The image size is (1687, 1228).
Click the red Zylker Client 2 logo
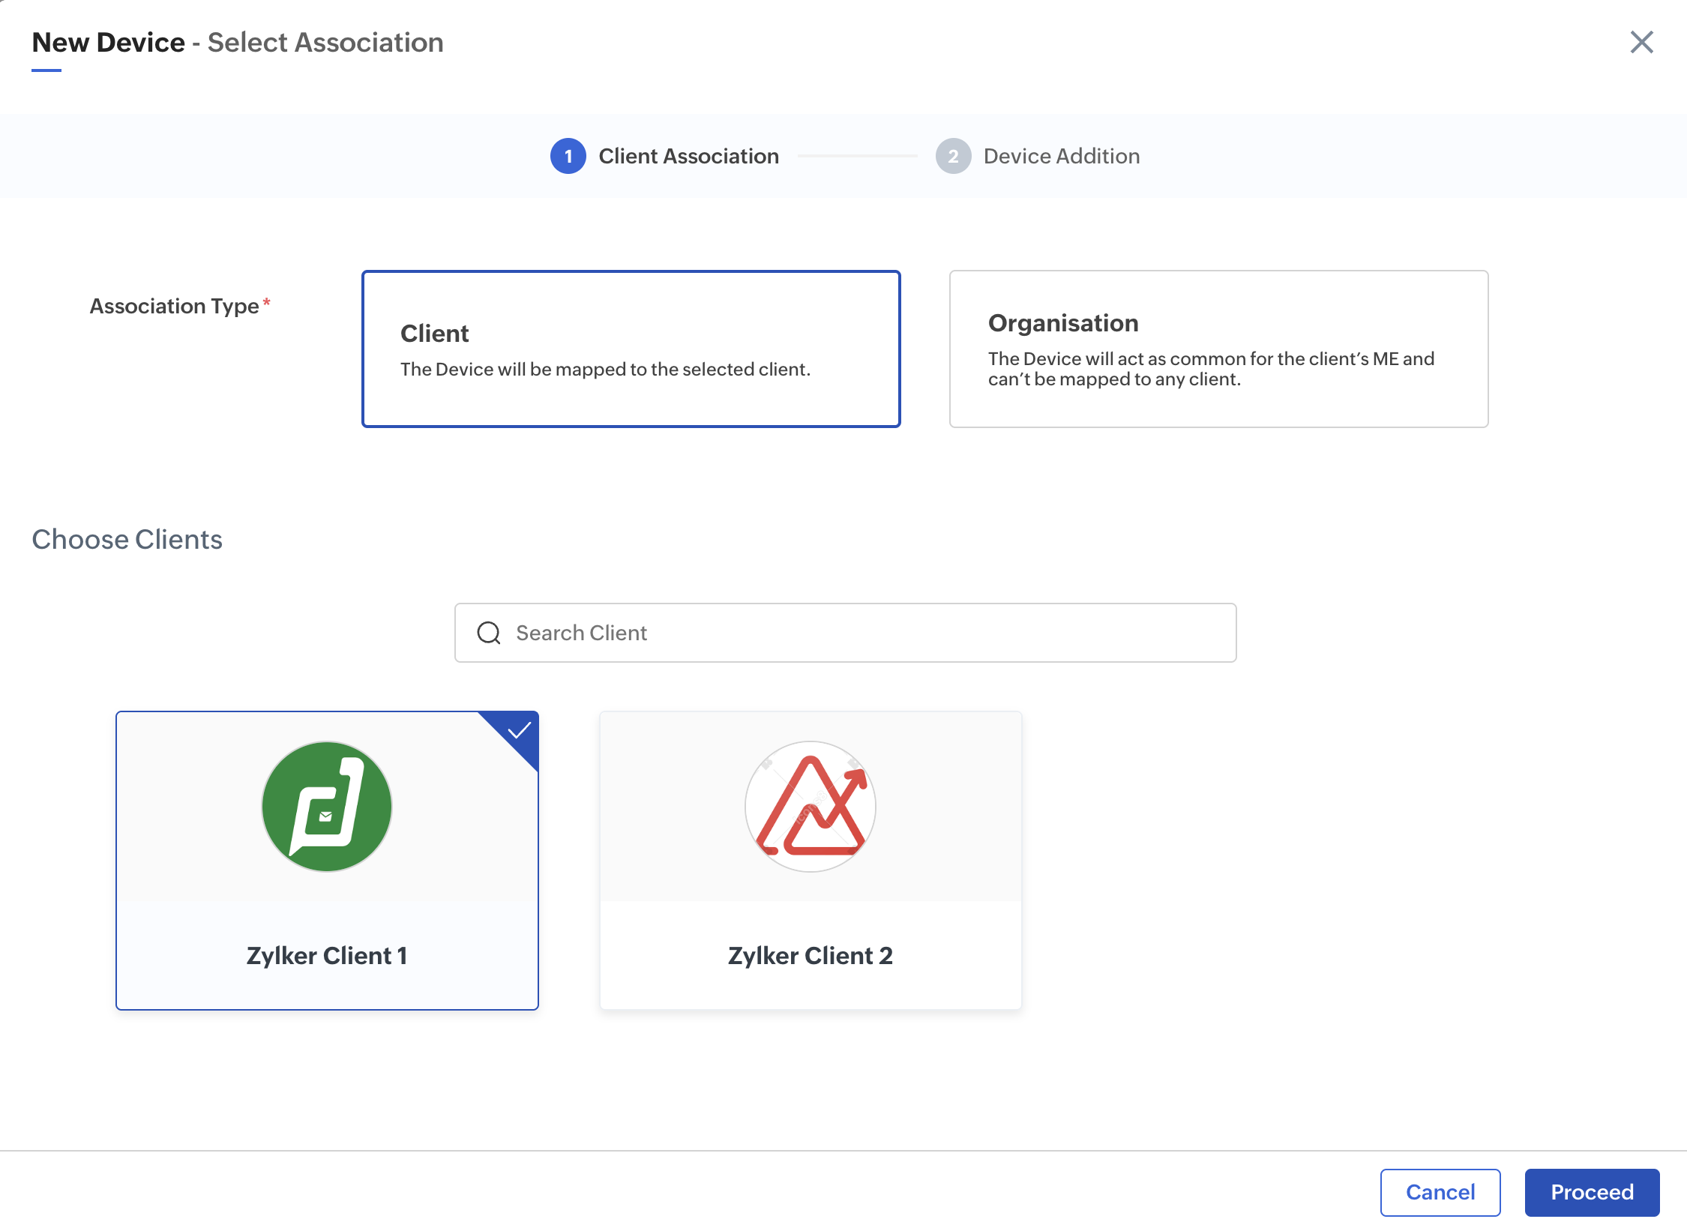click(810, 806)
